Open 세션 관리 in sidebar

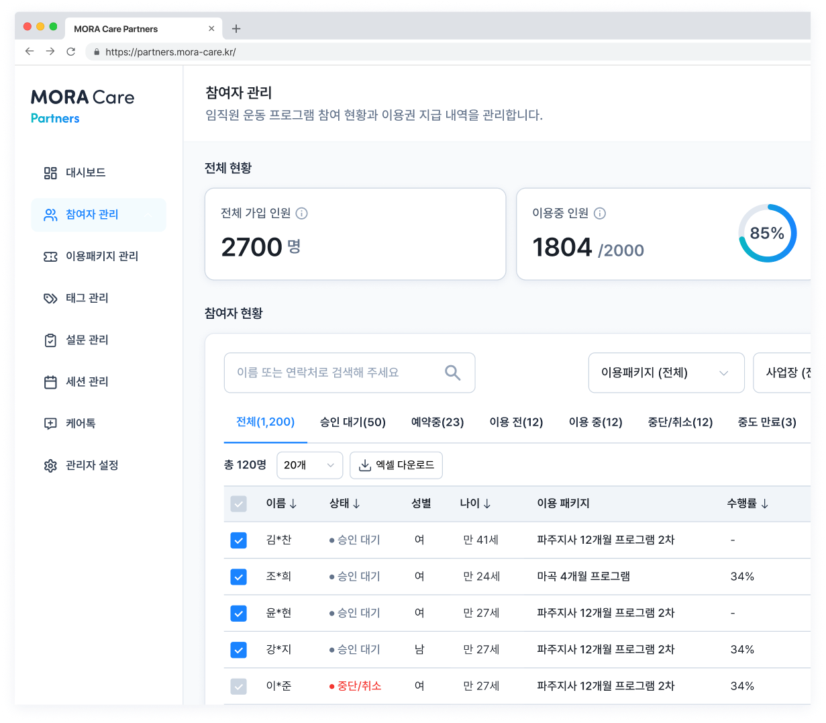(x=87, y=382)
